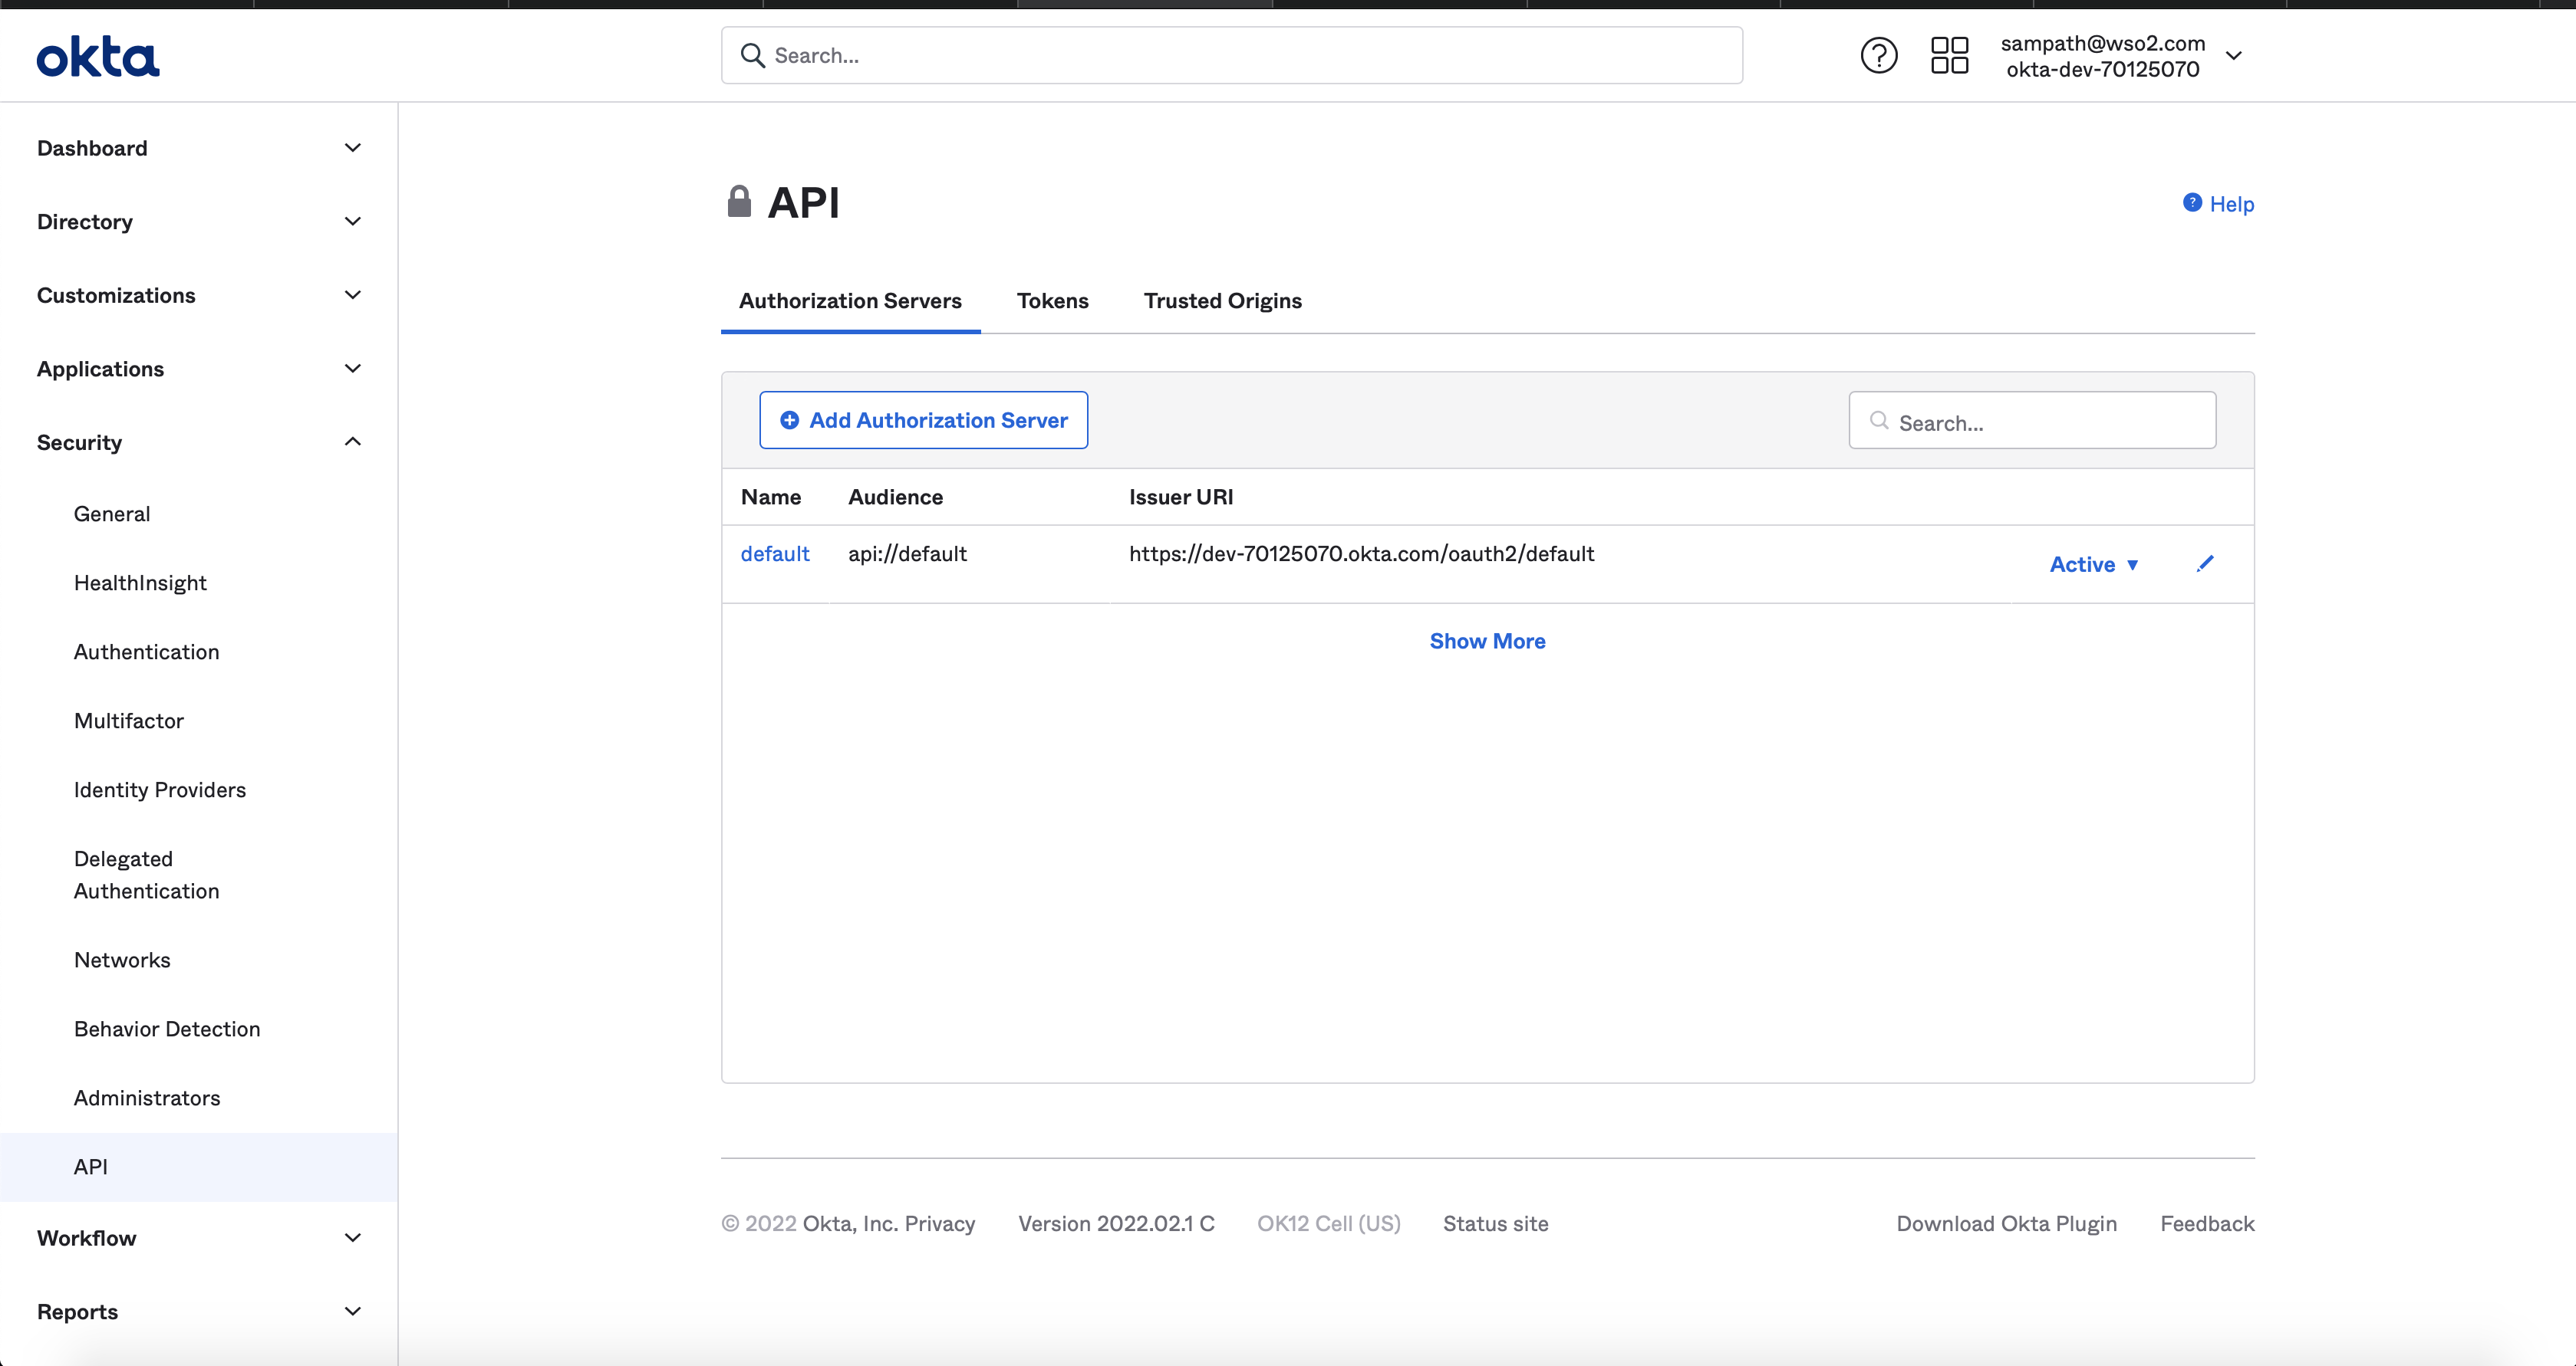Screen dimensions: 2576x1366
Task: Click the Name column header
Action: (x=771, y=497)
